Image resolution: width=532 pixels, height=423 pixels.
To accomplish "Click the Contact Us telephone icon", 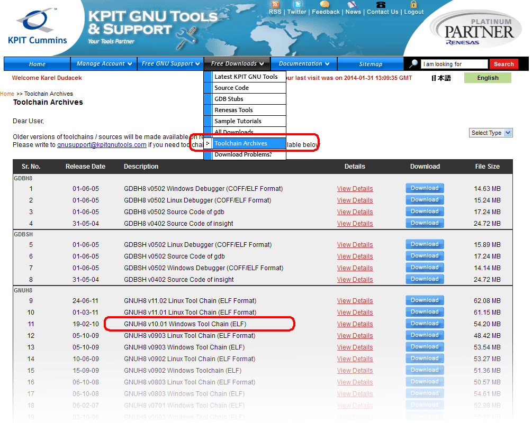I will (381, 4).
